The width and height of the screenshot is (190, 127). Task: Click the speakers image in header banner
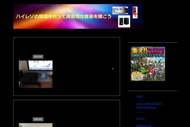[124, 21]
